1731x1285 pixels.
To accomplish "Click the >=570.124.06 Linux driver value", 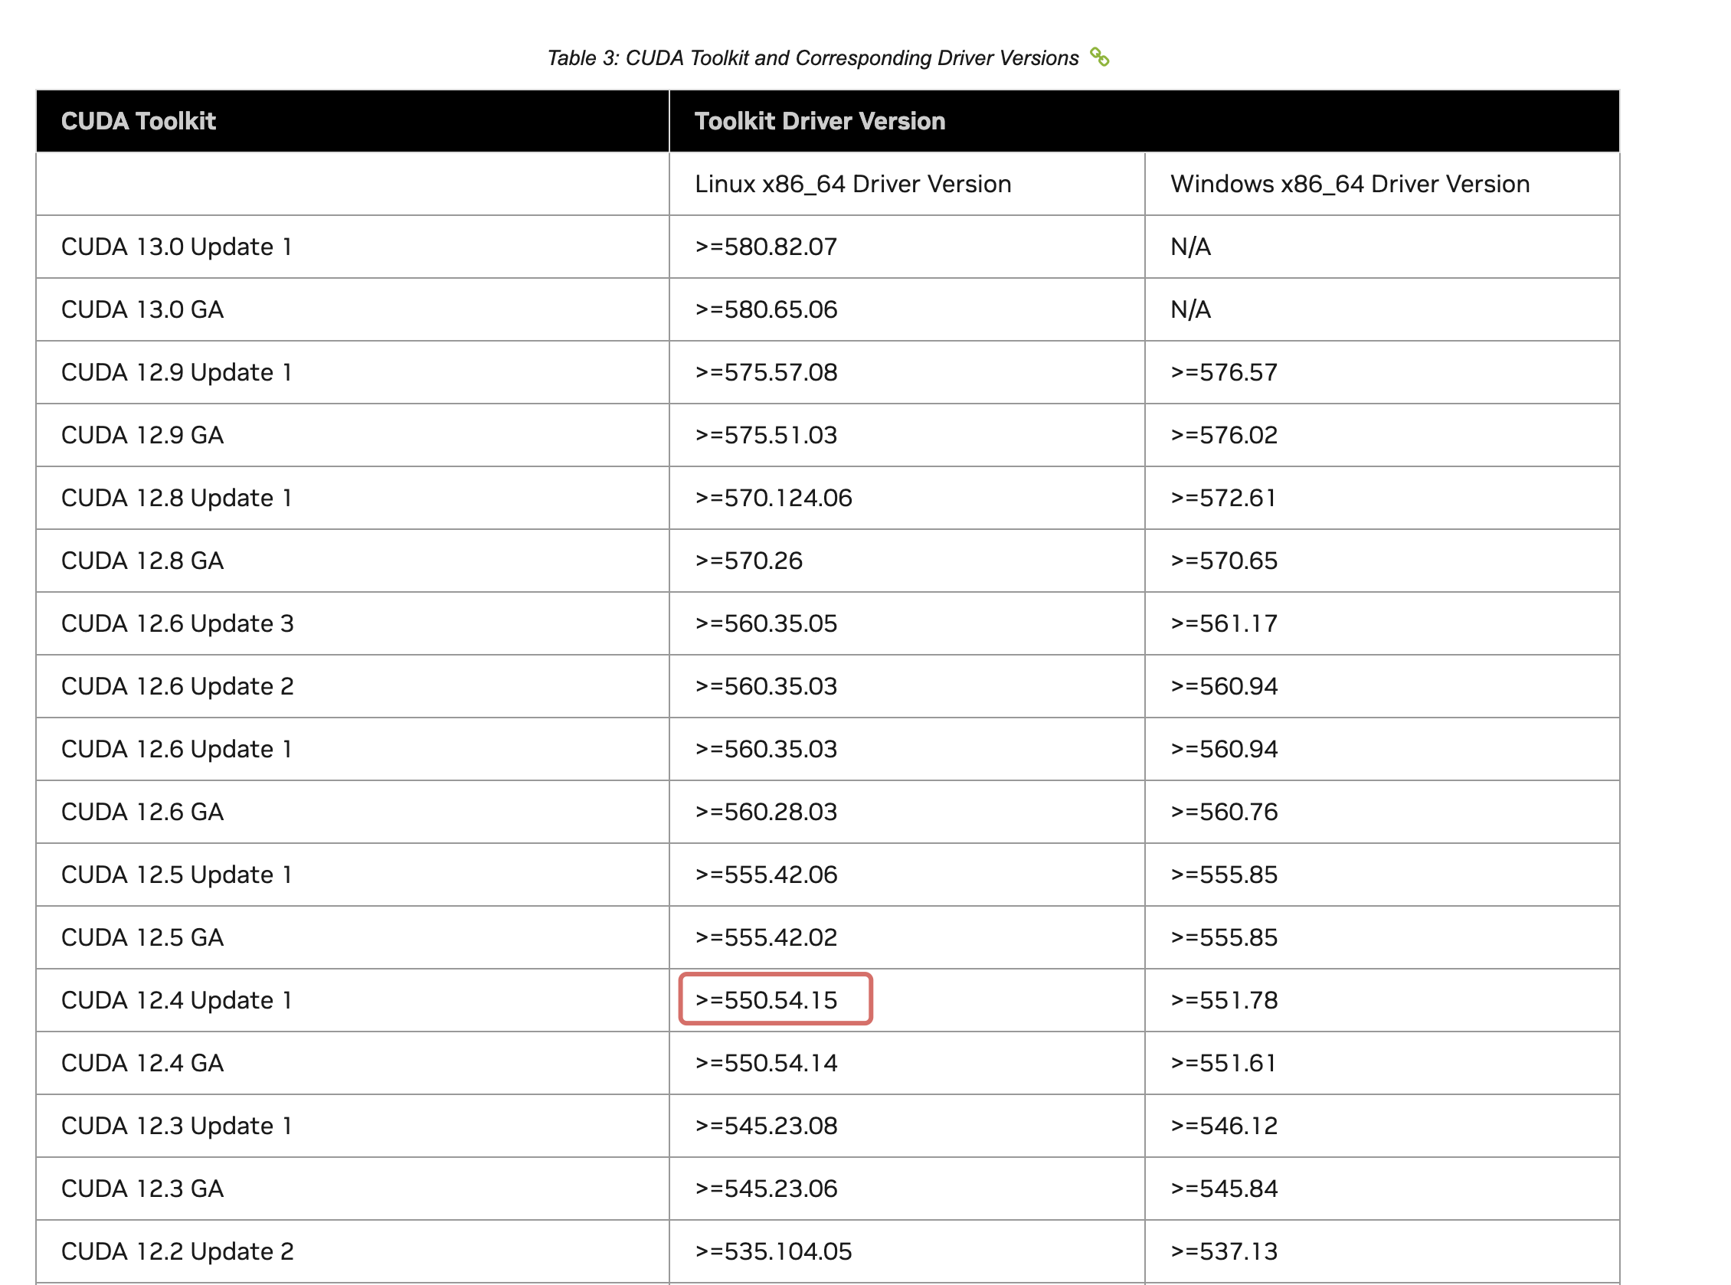I will [774, 498].
